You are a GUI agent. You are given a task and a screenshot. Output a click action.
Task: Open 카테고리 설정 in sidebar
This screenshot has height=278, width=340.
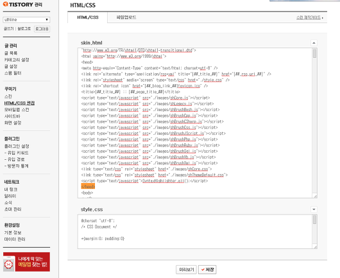coord(17,60)
